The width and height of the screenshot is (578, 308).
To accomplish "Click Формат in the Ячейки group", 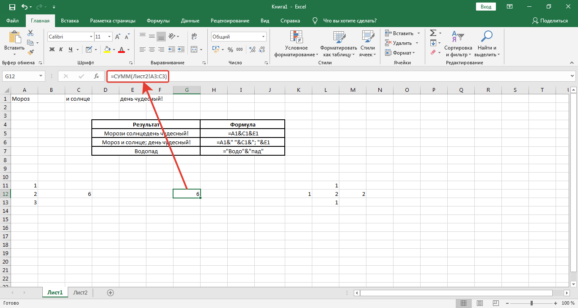I will (400, 52).
